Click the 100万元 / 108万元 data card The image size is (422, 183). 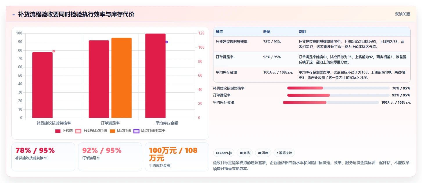coord(177,157)
